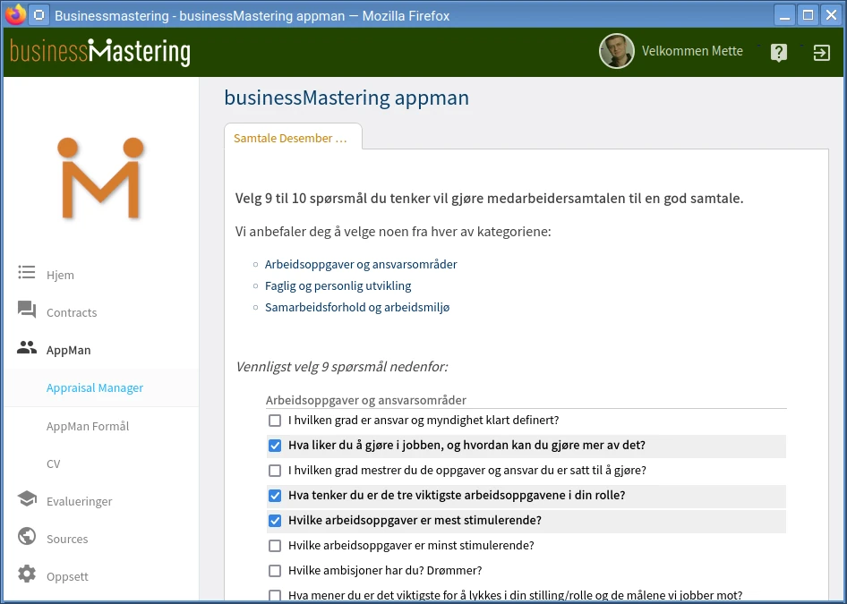This screenshot has height=604, width=847.
Task: Click the Evalueringer graduation cap icon
Action: [x=27, y=498]
